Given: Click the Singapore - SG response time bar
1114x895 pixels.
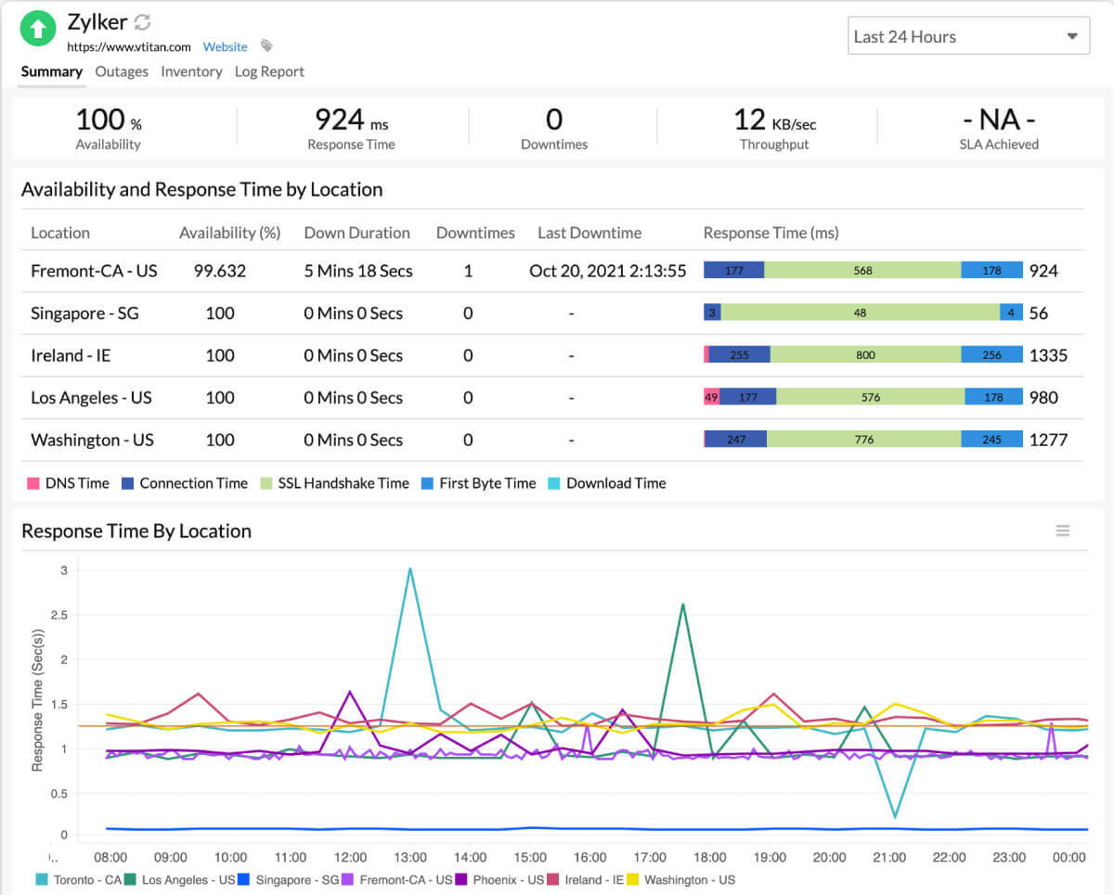Looking at the screenshot, I should tap(861, 313).
